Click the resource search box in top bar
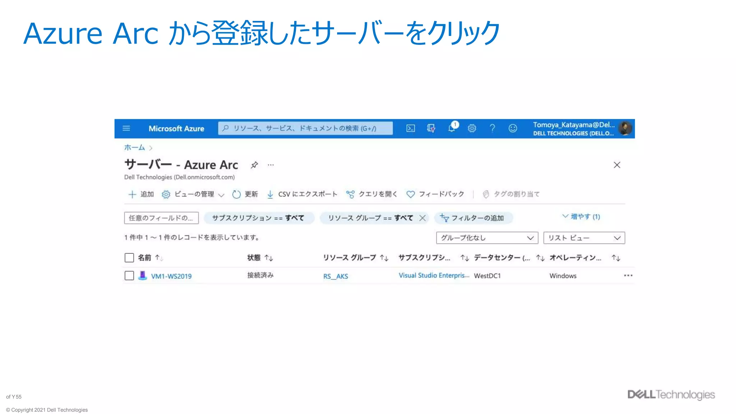 [305, 128]
